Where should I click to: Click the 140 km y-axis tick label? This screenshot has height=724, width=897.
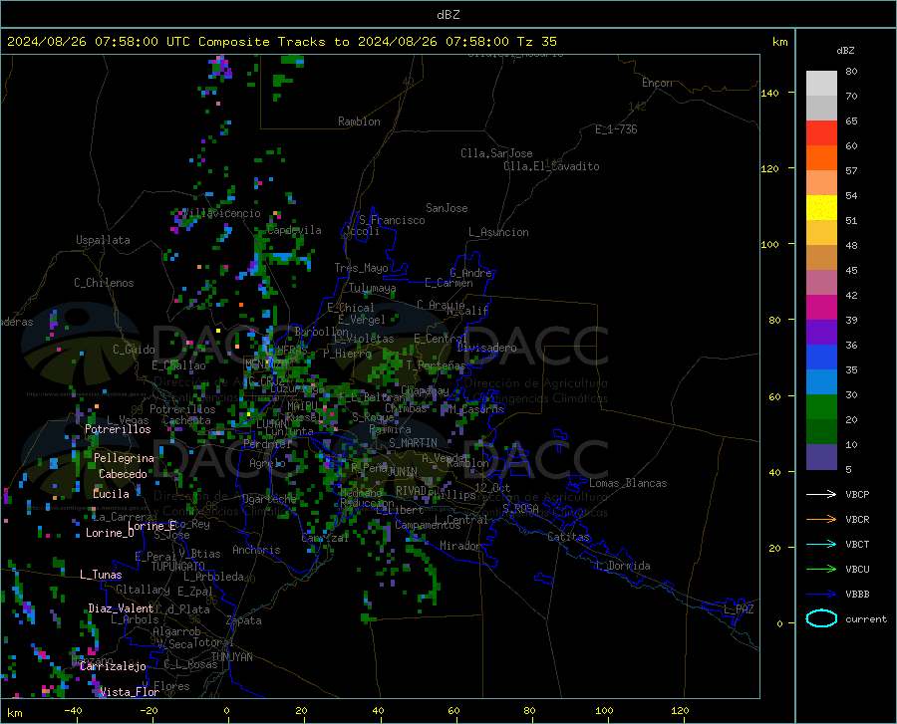pyautogui.click(x=769, y=93)
